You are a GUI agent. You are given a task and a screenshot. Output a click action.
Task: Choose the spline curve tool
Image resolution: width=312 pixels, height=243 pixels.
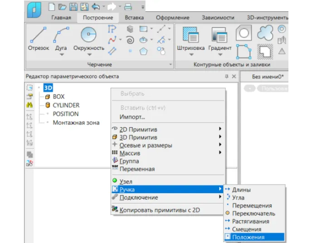click(112, 40)
